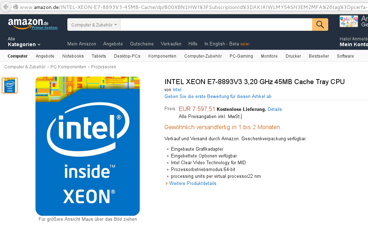The height and width of the screenshot is (234, 368).
Task: Open the PC-Gaming category tab
Action: pos(241,56)
